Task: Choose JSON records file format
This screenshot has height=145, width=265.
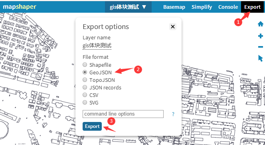Action: point(85,87)
